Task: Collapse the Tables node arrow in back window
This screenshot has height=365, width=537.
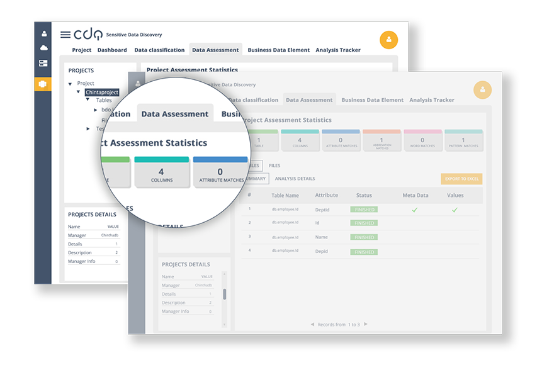Action: coord(88,99)
